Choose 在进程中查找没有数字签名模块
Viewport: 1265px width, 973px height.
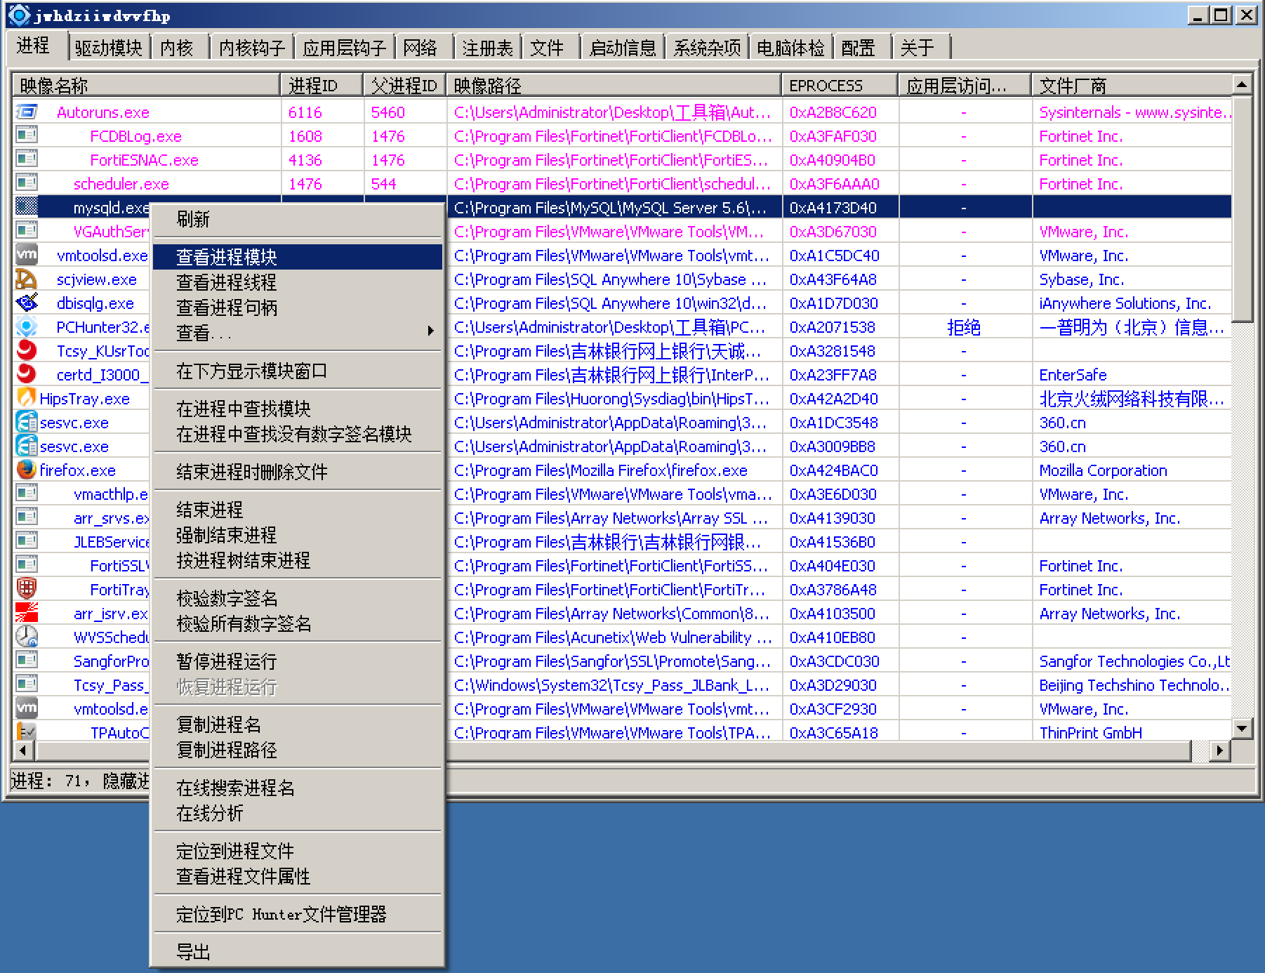point(298,434)
